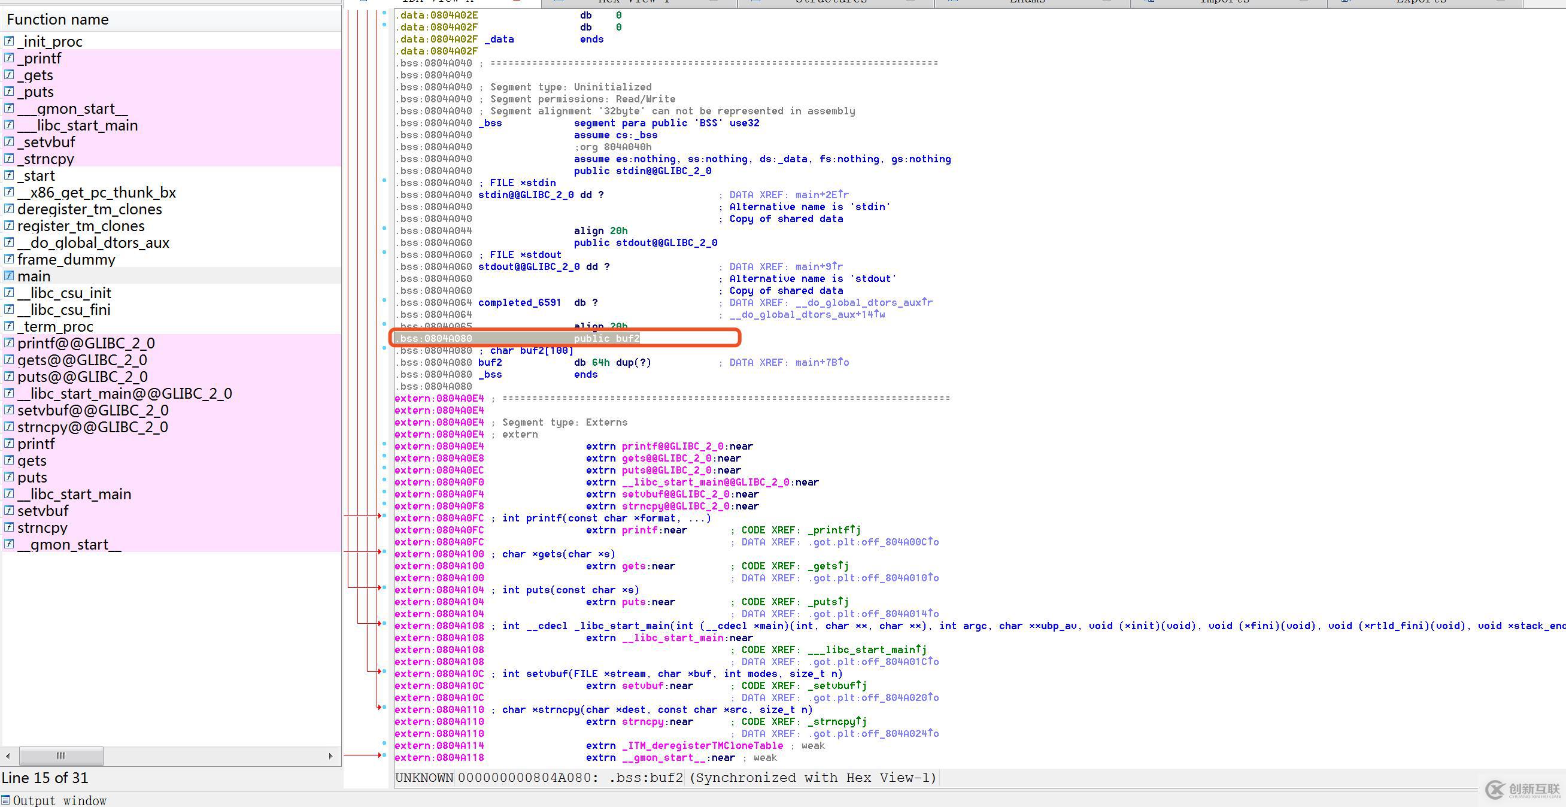Select plain printf entry in functions list
The image size is (1566, 807).
coord(171,444)
